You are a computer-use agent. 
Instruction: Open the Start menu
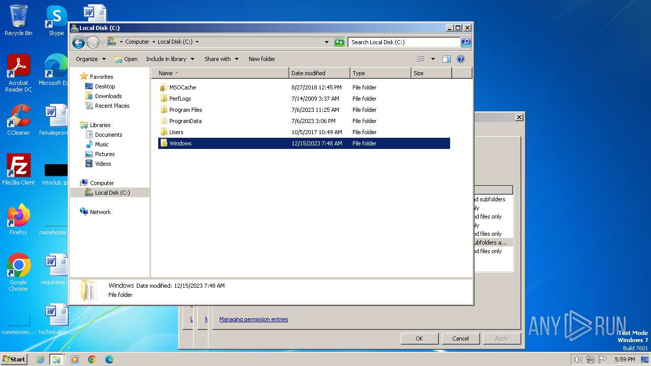click(x=14, y=359)
